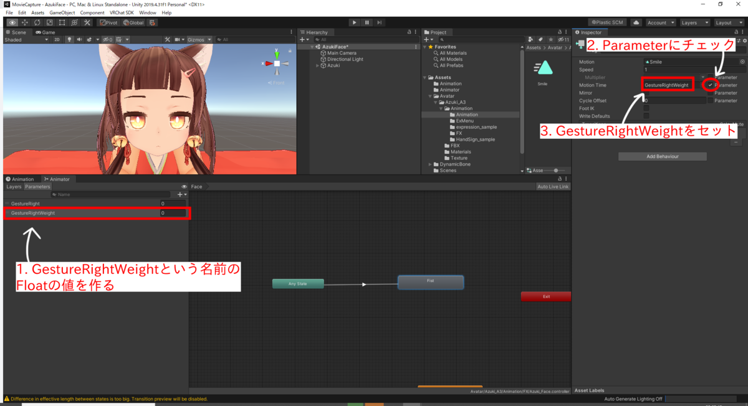Click the Step frame button
Image resolution: width=748 pixels, height=406 pixels.
(x=379, y=22)
